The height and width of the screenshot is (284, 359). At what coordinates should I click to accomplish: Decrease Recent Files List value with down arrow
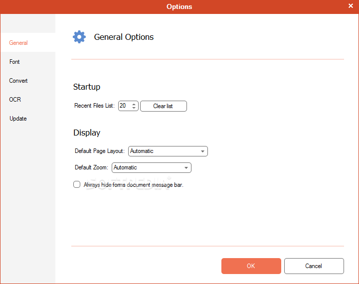[134, 108]
